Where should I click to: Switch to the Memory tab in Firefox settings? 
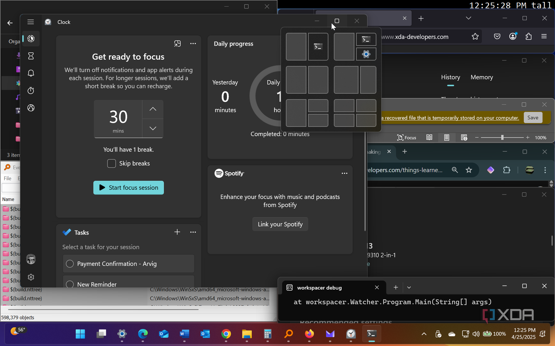point(481,77)
